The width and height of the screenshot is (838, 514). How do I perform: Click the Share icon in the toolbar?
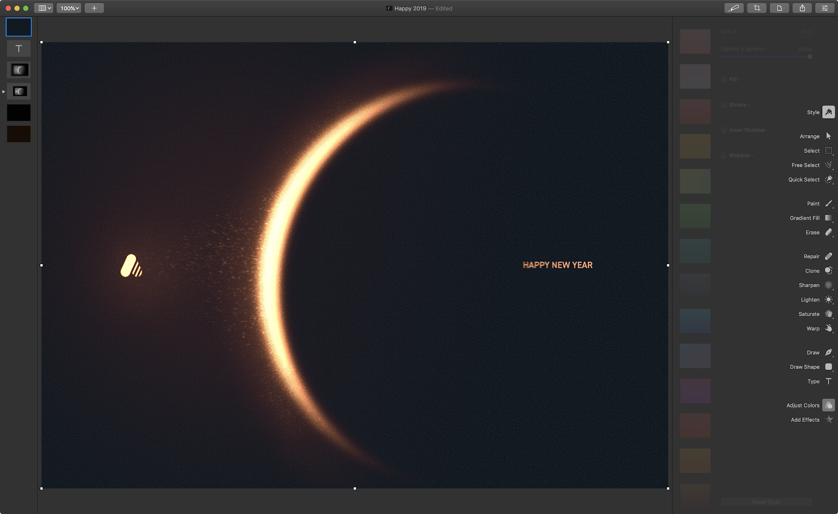802,8
